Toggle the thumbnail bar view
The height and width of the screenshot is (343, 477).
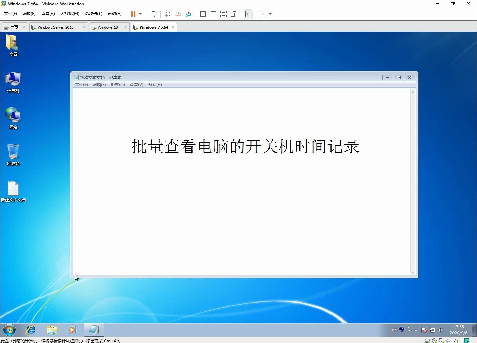[x=213, y=14]
